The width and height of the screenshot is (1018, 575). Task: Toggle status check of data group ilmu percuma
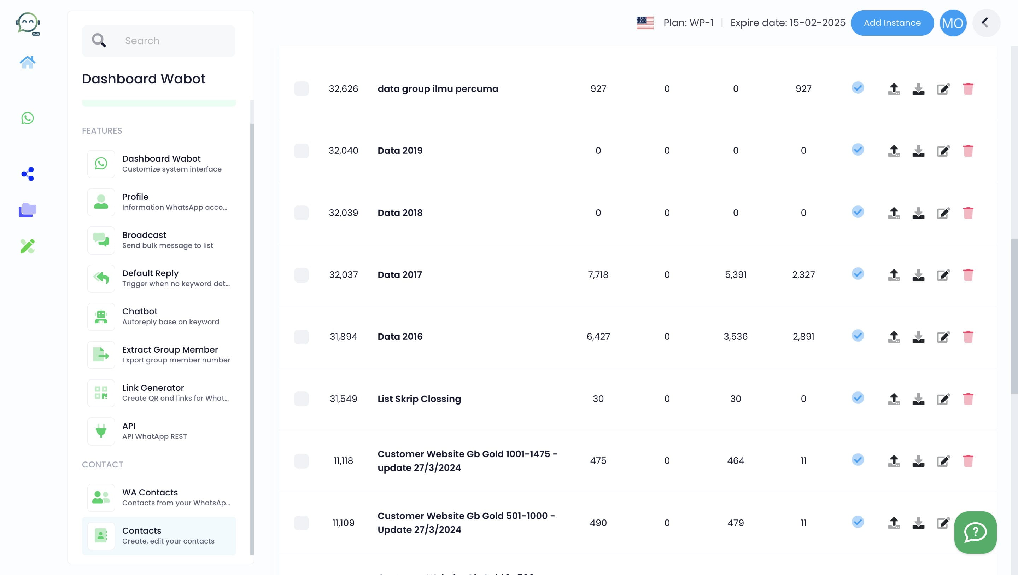point(858,87)
